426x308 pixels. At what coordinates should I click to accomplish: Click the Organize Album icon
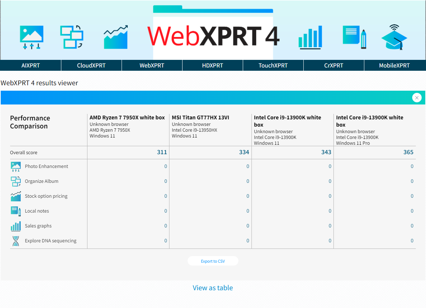tap(15, 181)
